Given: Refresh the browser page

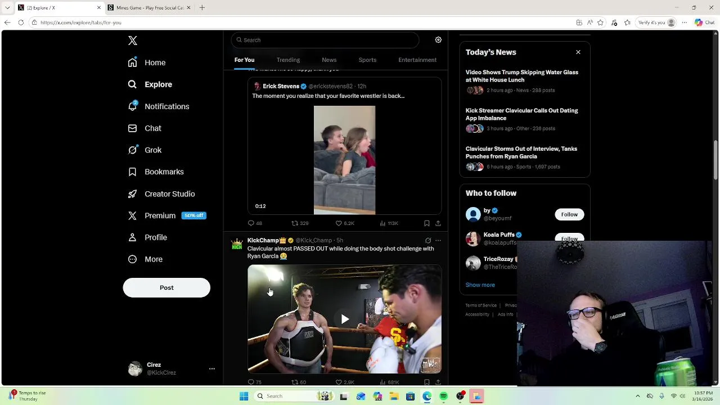Looking at the screenshot, I should click(x=21, y=22).
